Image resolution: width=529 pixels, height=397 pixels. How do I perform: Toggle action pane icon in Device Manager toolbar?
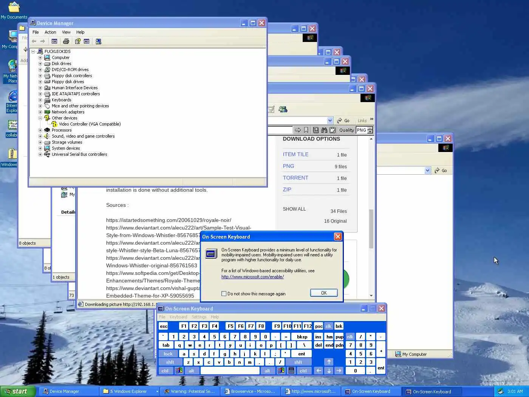87,41
